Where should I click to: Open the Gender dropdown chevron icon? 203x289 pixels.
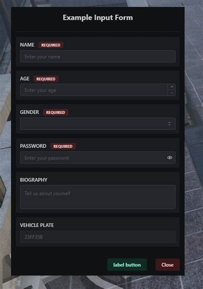tap(170, 124)
